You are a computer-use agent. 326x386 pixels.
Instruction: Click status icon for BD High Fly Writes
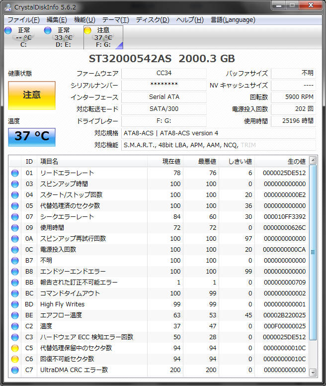15,304
